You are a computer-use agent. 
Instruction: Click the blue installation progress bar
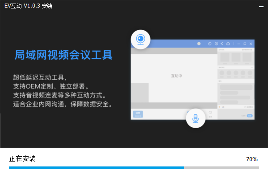click(x=96, y=168)
